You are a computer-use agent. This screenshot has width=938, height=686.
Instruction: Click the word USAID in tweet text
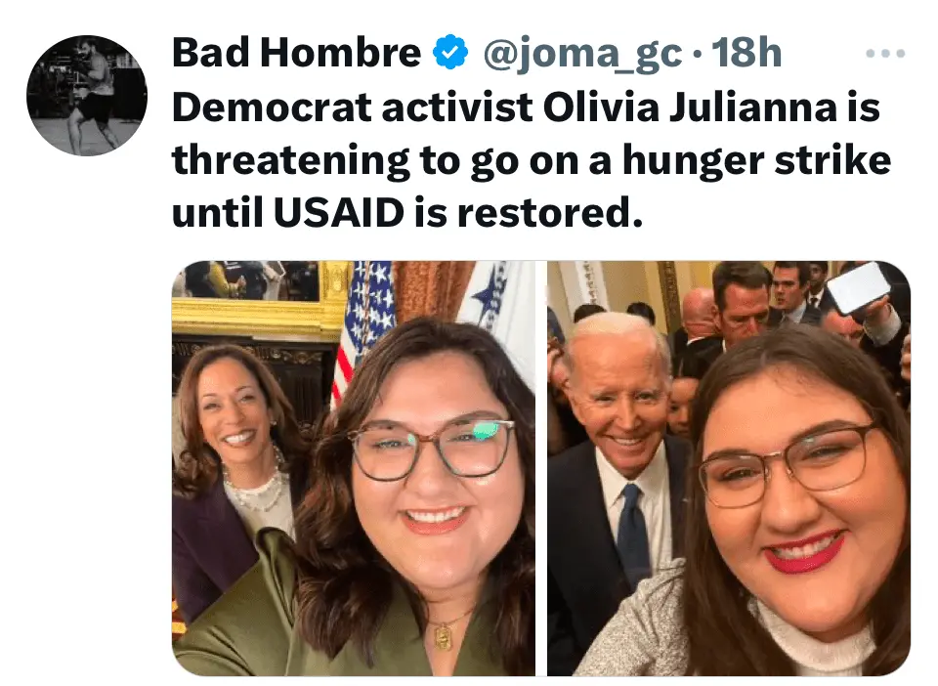tap(339, 212)
